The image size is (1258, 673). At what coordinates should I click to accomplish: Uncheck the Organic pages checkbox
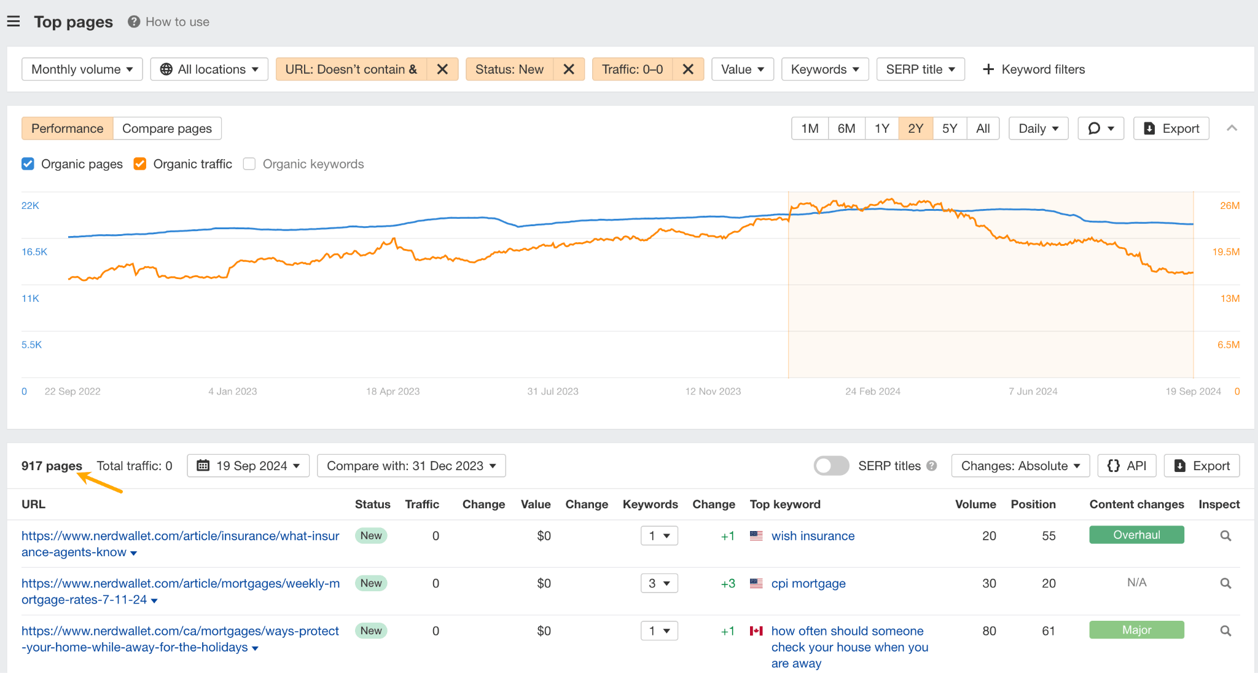28,164
